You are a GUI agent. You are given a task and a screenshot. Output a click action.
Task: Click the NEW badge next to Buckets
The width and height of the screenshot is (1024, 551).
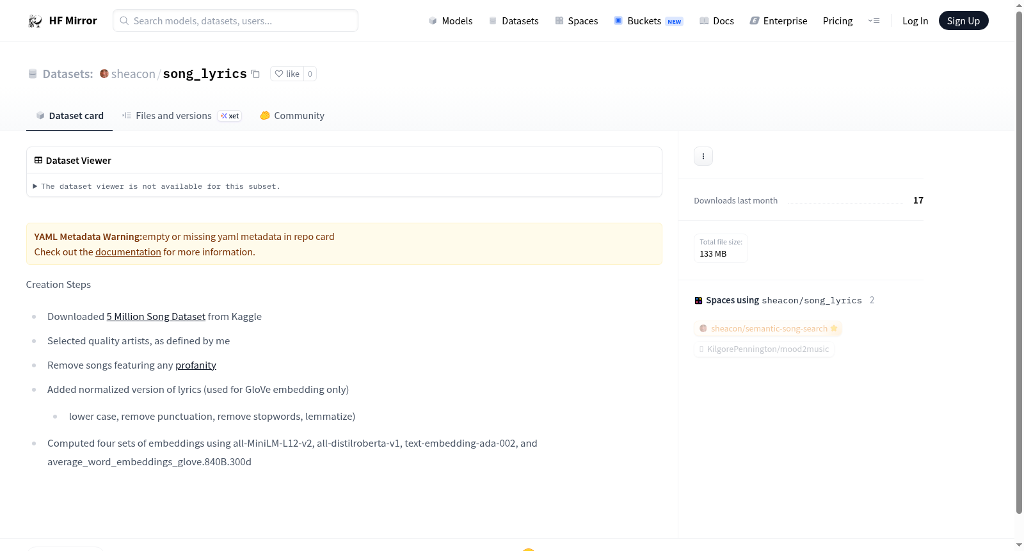(x=675, y=22)
